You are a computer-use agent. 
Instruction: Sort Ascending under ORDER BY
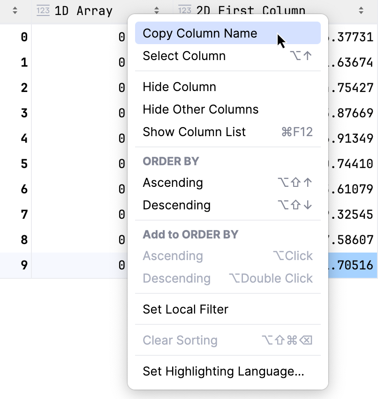[173, 183]
